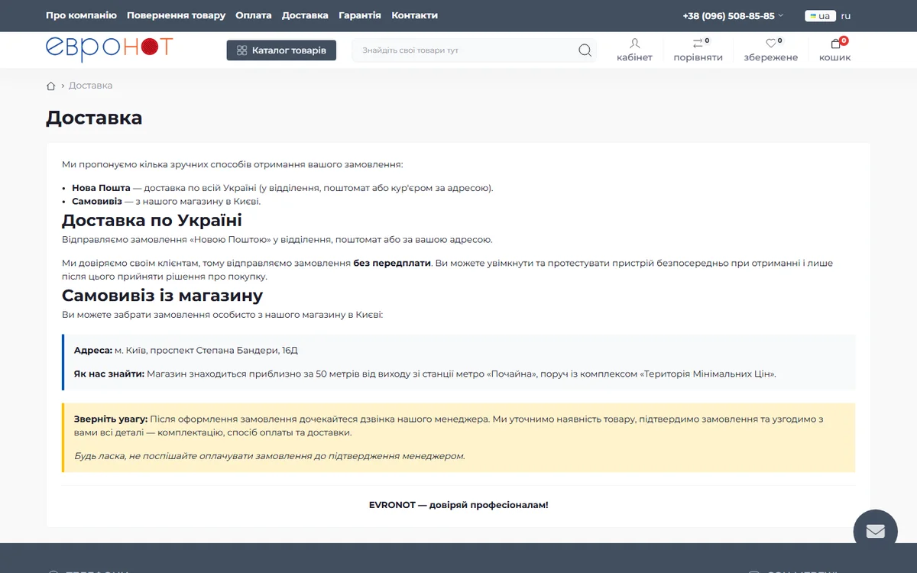Click the кабінет label
The height and width of the screenshot is (573, 917).
pyautogui.click(x=634, y=57)
